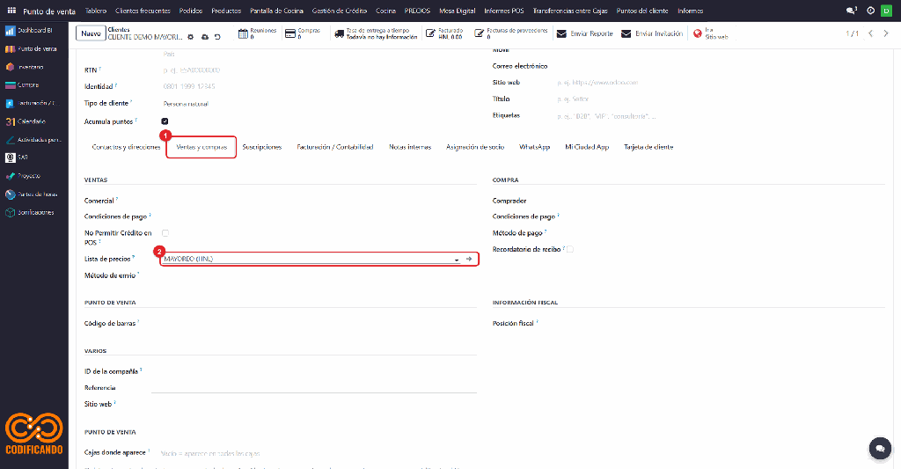Open user avatar menu in top bar

click(x=887, y=11)
